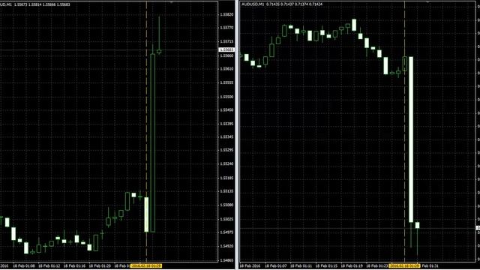Click the 1.55820 price scale label
Screen dimensions: 480x270
[x=226, y=14]
